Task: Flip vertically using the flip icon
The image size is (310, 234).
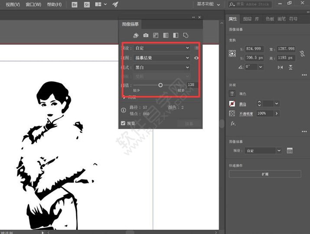Action: coord(290,68)
